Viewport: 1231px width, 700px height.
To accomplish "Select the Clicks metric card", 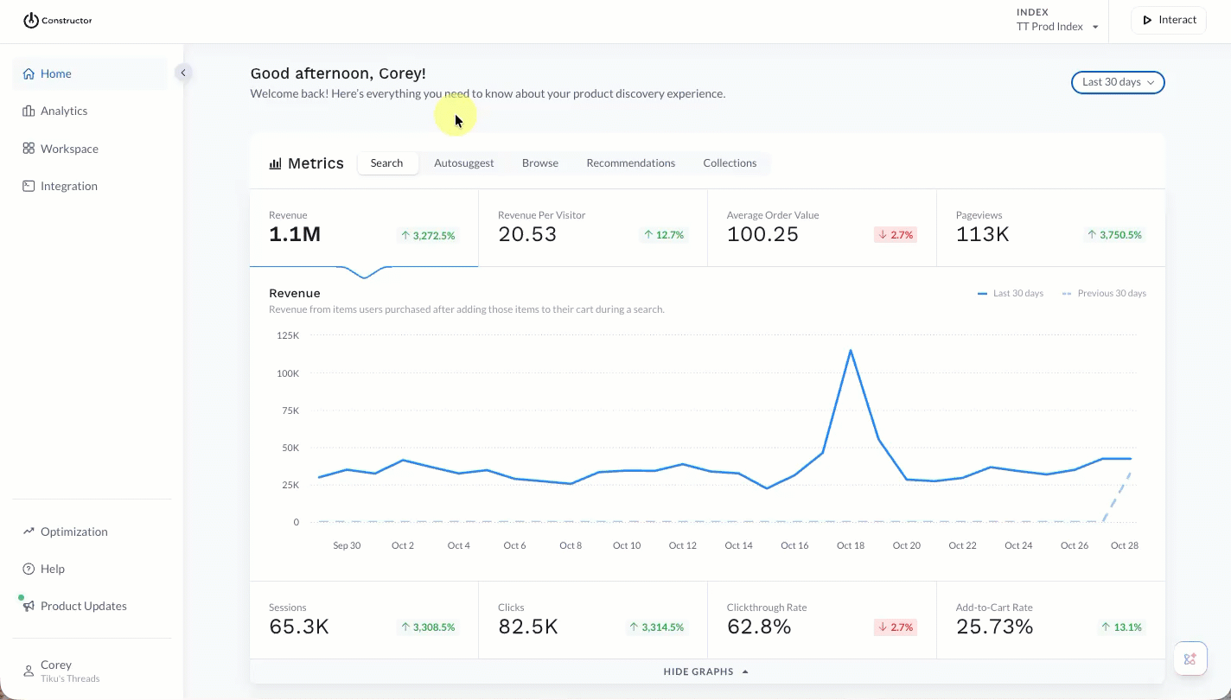I will (593, 620).
